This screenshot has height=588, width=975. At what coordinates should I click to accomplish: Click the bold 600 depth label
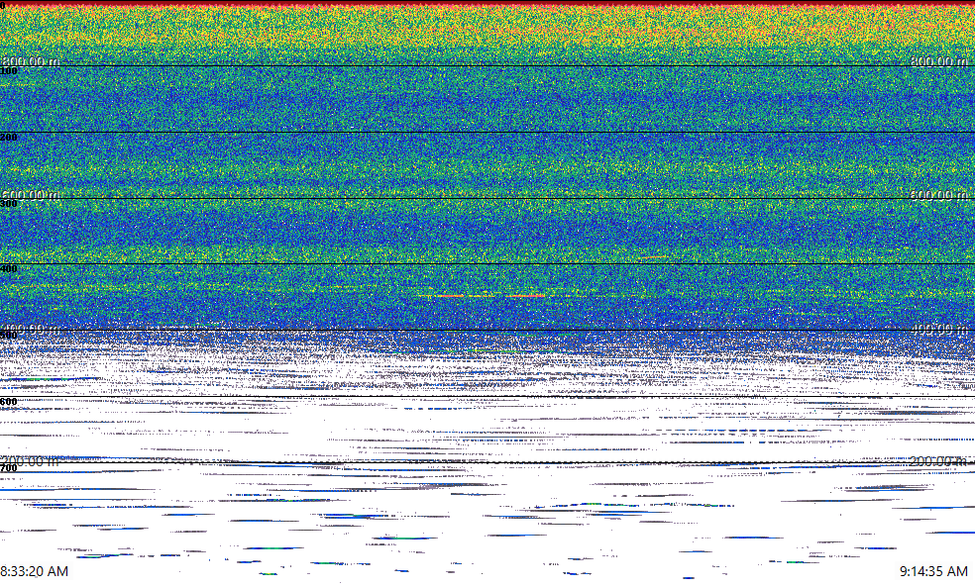click(9, 402)
